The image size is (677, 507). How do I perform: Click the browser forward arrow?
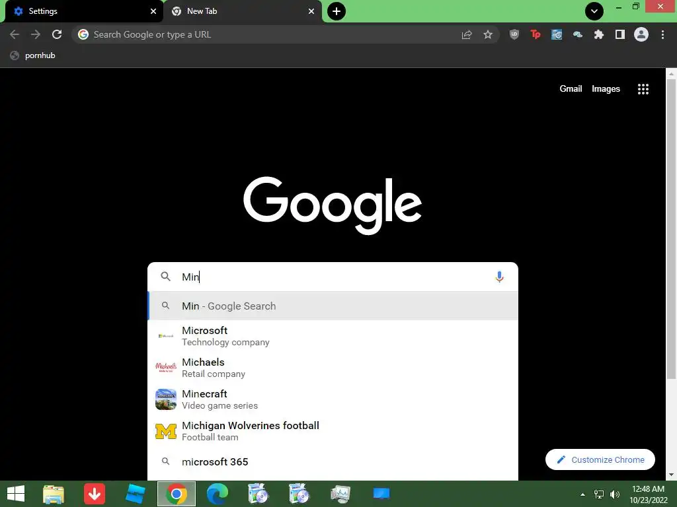(36, 34)
